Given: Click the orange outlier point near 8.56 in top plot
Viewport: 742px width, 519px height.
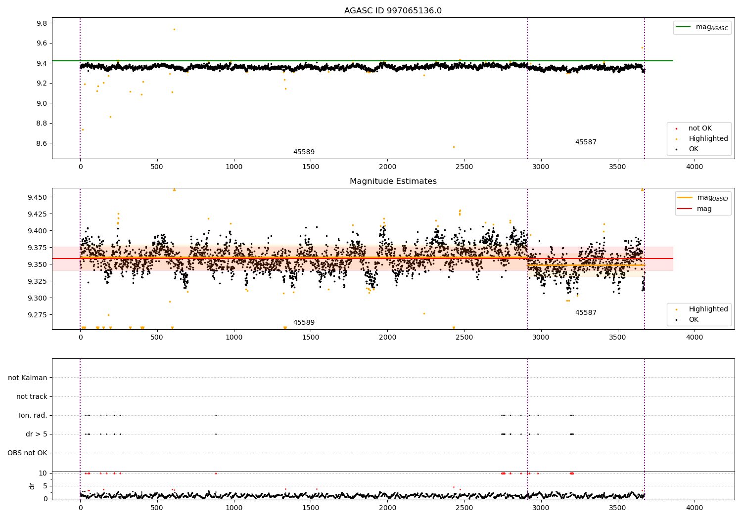Looking at the screenshot, I should click(x=454, y=147).
